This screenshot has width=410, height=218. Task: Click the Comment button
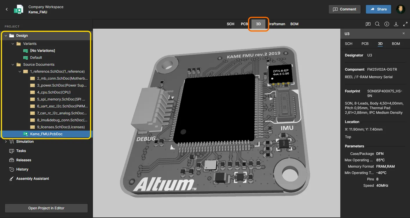tap(344, 9)
